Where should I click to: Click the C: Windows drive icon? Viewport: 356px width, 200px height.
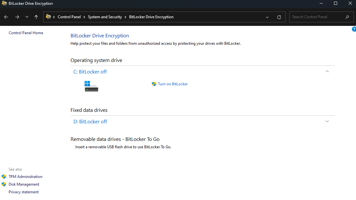tap(91, 86)
